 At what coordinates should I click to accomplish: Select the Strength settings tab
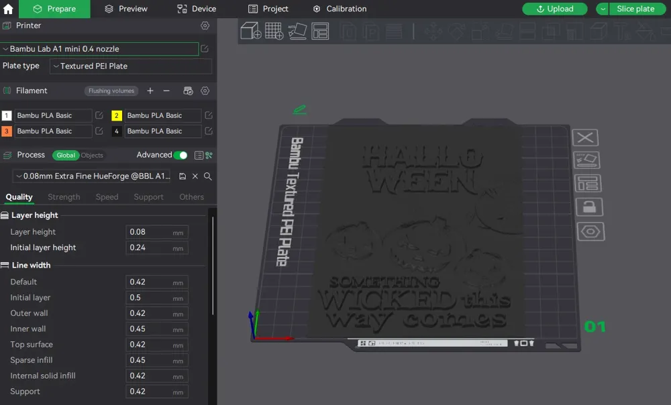pos(64,197)
